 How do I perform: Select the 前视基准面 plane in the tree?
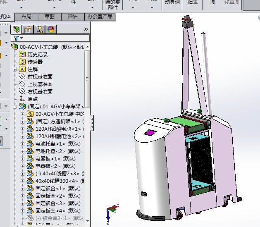[x=40, y=76]
